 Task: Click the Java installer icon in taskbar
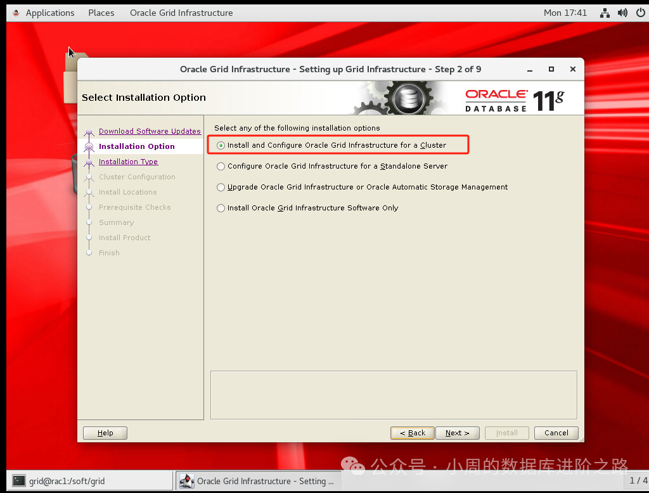(187, 480)
